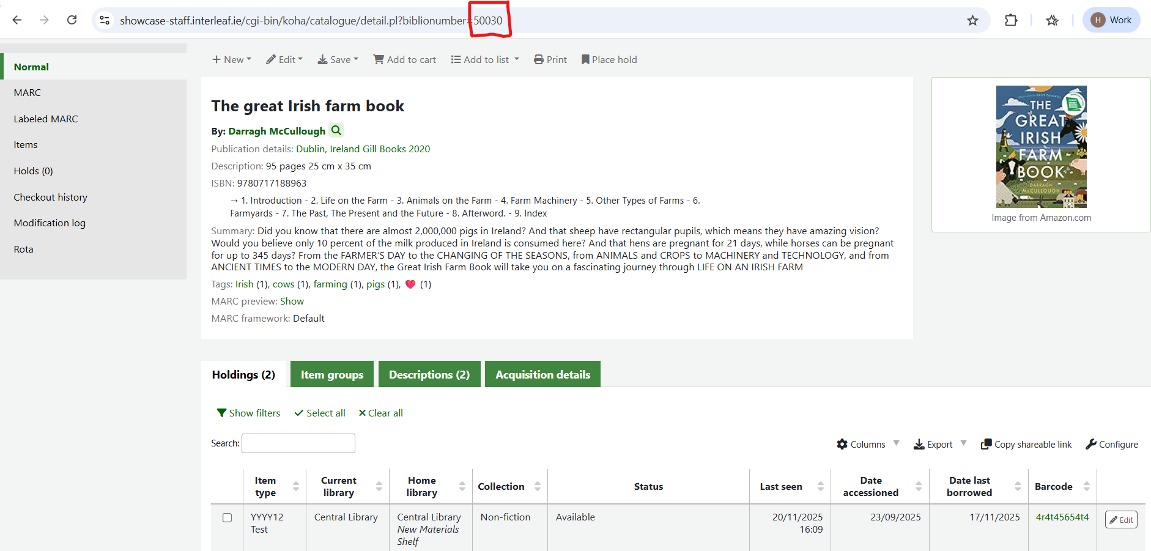Reload the current page
Image resolution: width=1151 pixels, height=551 pixels.
point(72,20)
